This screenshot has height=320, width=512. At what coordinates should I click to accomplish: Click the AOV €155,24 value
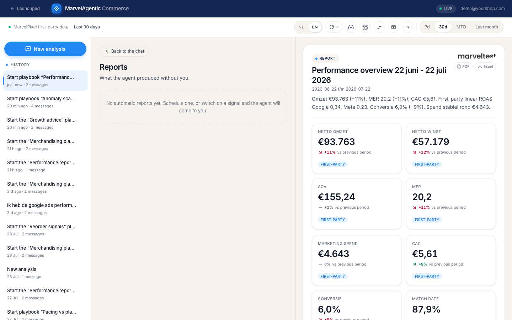pyautogui.click(x=336, y=197)
